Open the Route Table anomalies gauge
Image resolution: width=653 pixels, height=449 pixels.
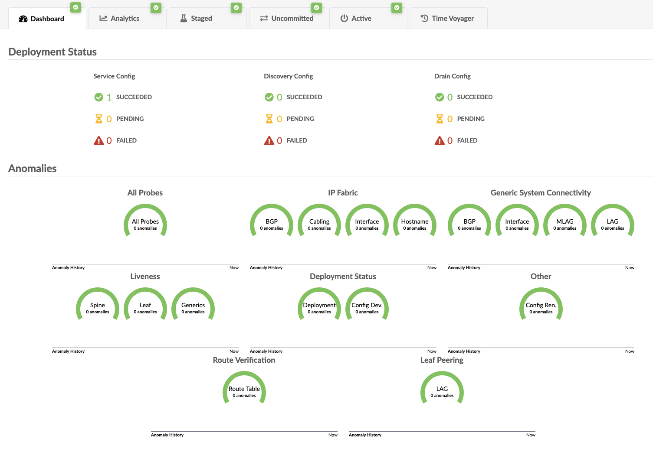pos(244,391)
